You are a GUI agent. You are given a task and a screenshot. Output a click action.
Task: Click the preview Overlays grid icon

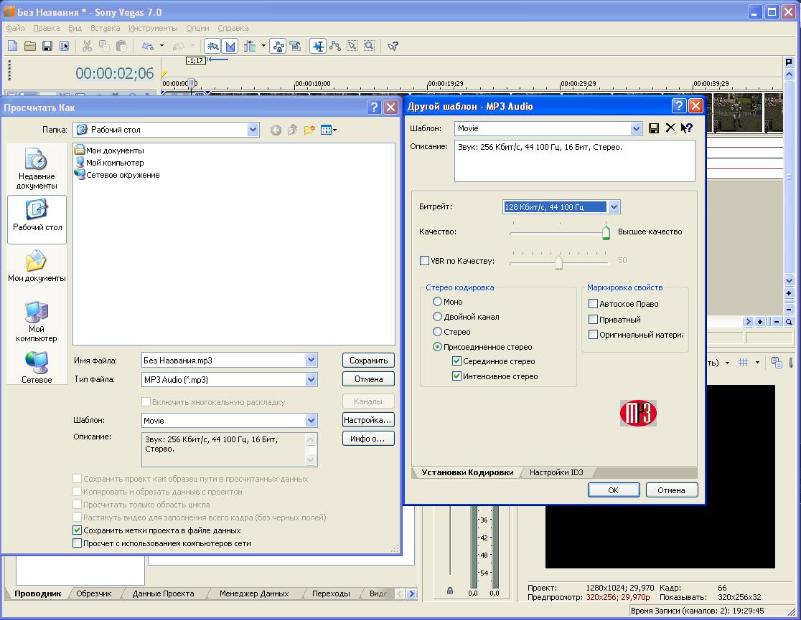click(x=744, y=362)
